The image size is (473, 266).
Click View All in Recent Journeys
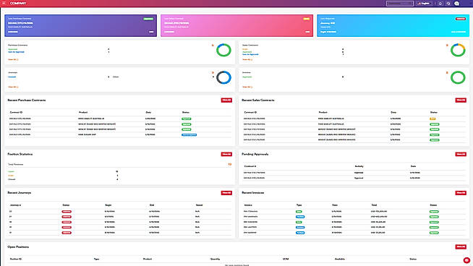tap(226, 193)
